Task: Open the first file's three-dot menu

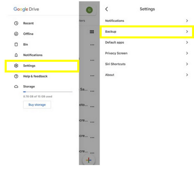Action: click(x=92, y=45)
